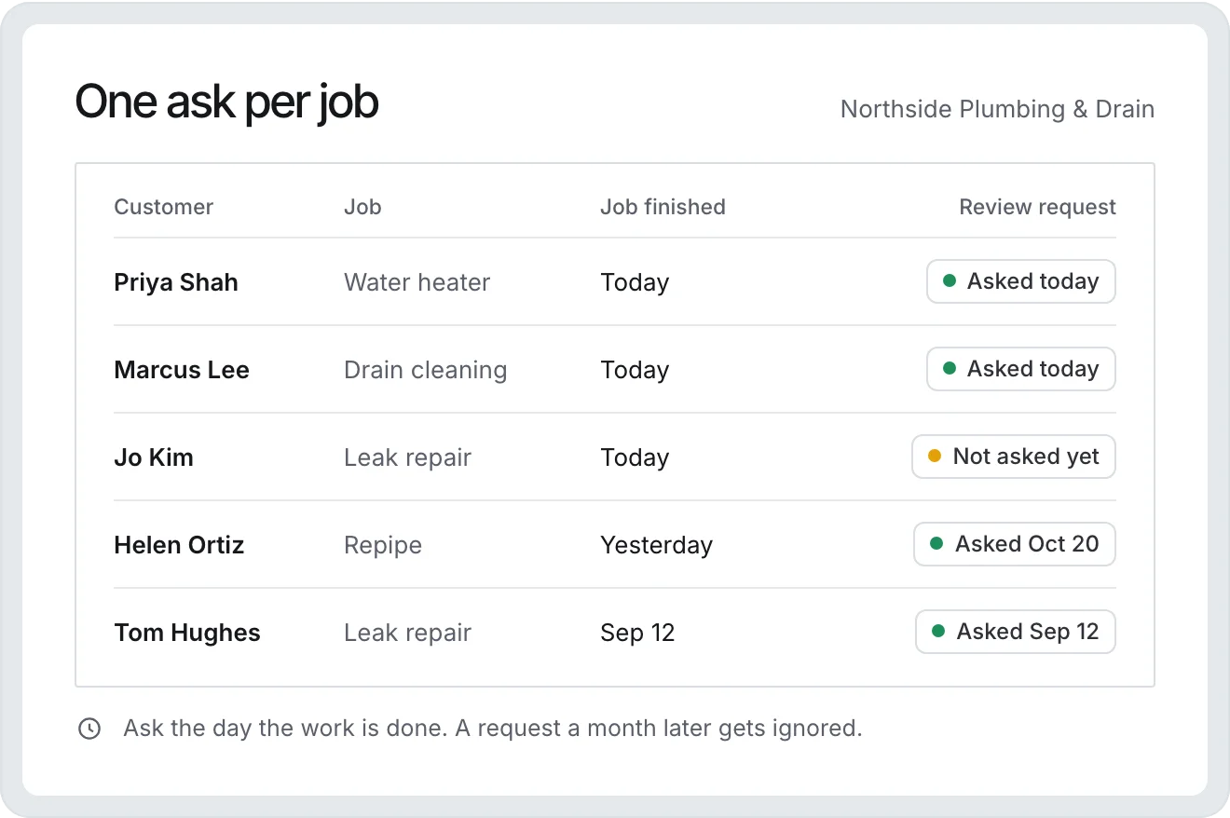Select the customer name "Marcus Lee"
Screen dimensions: 1230x818
[x=182, y=370]
